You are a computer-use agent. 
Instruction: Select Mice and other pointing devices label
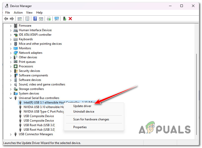pos(40,44)
